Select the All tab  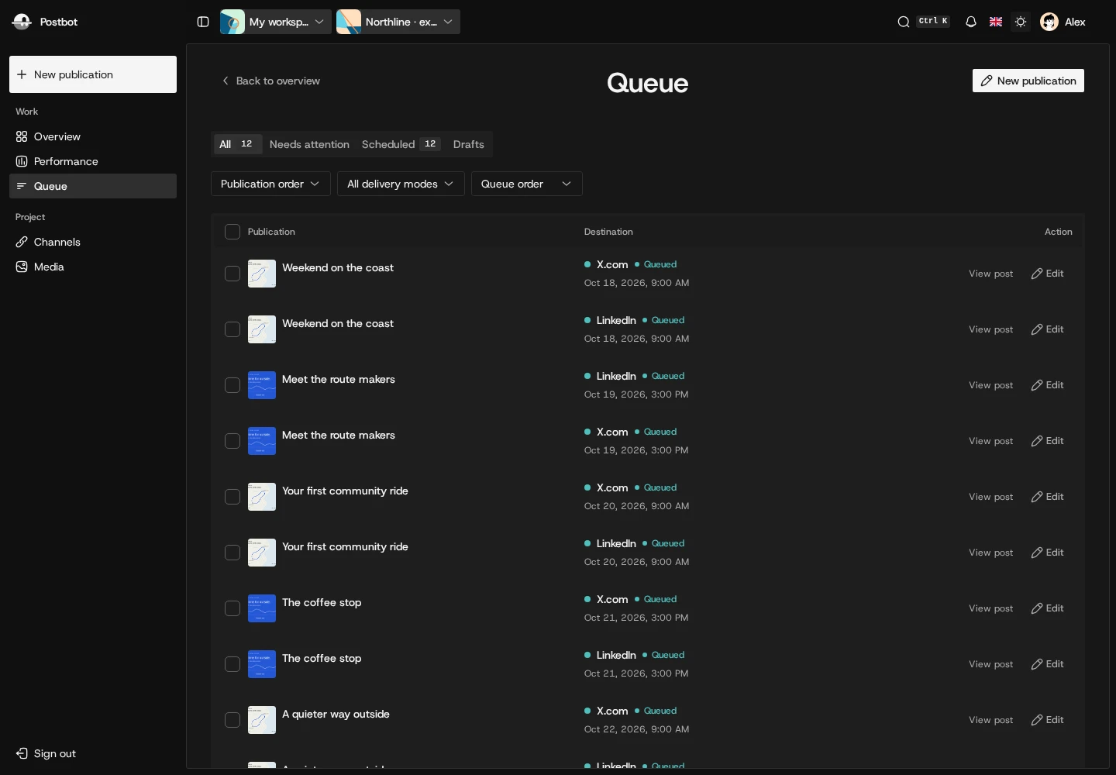point(237,144)
